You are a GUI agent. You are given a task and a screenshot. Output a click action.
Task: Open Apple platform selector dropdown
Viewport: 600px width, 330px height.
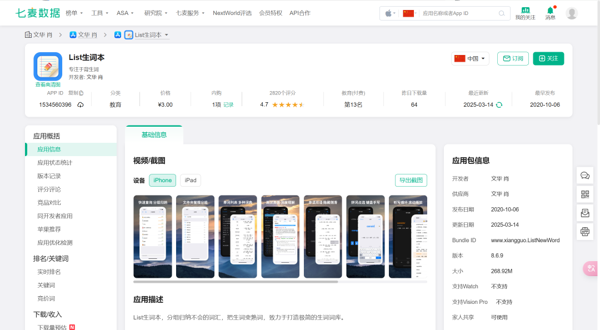[390, 13]
